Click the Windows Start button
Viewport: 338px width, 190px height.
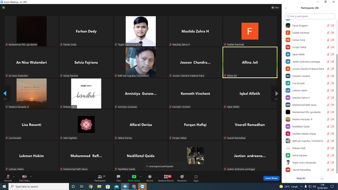pyautogui.click(x=4, y=186)
